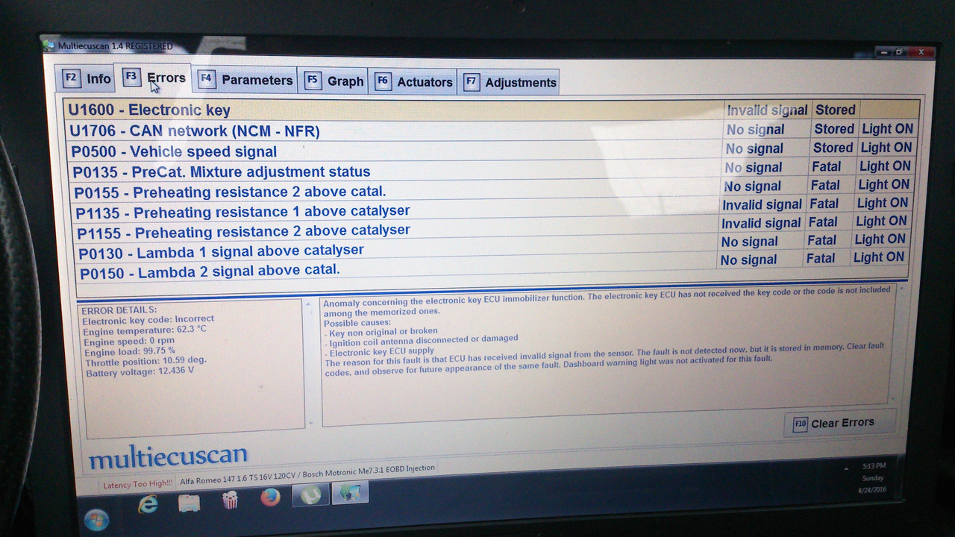Select the U1600 Electronic key error row
Screen dimensions: 955x537
(x=492, y=110)
